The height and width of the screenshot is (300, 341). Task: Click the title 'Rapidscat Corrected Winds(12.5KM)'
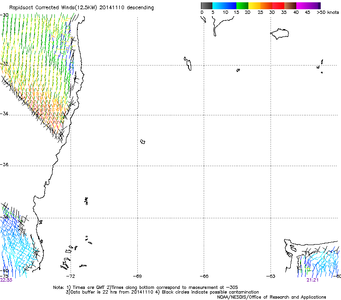click(x=53, y=8)
